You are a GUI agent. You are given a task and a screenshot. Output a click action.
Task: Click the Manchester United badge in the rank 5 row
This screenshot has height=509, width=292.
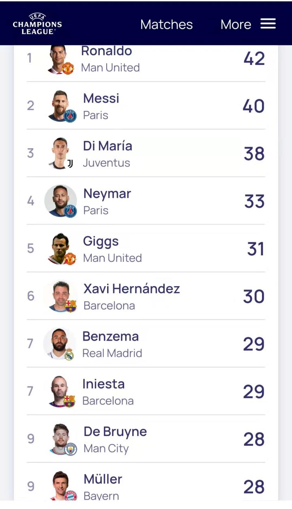[x=70, y=259]
